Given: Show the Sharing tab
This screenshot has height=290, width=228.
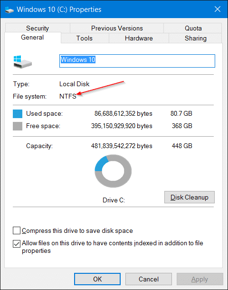Looking at the screenshot, I should click(x=196, y=38).
